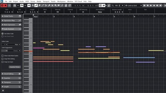
Task: Open dropdown arrow after velocity 100
Action: [122, 5]
